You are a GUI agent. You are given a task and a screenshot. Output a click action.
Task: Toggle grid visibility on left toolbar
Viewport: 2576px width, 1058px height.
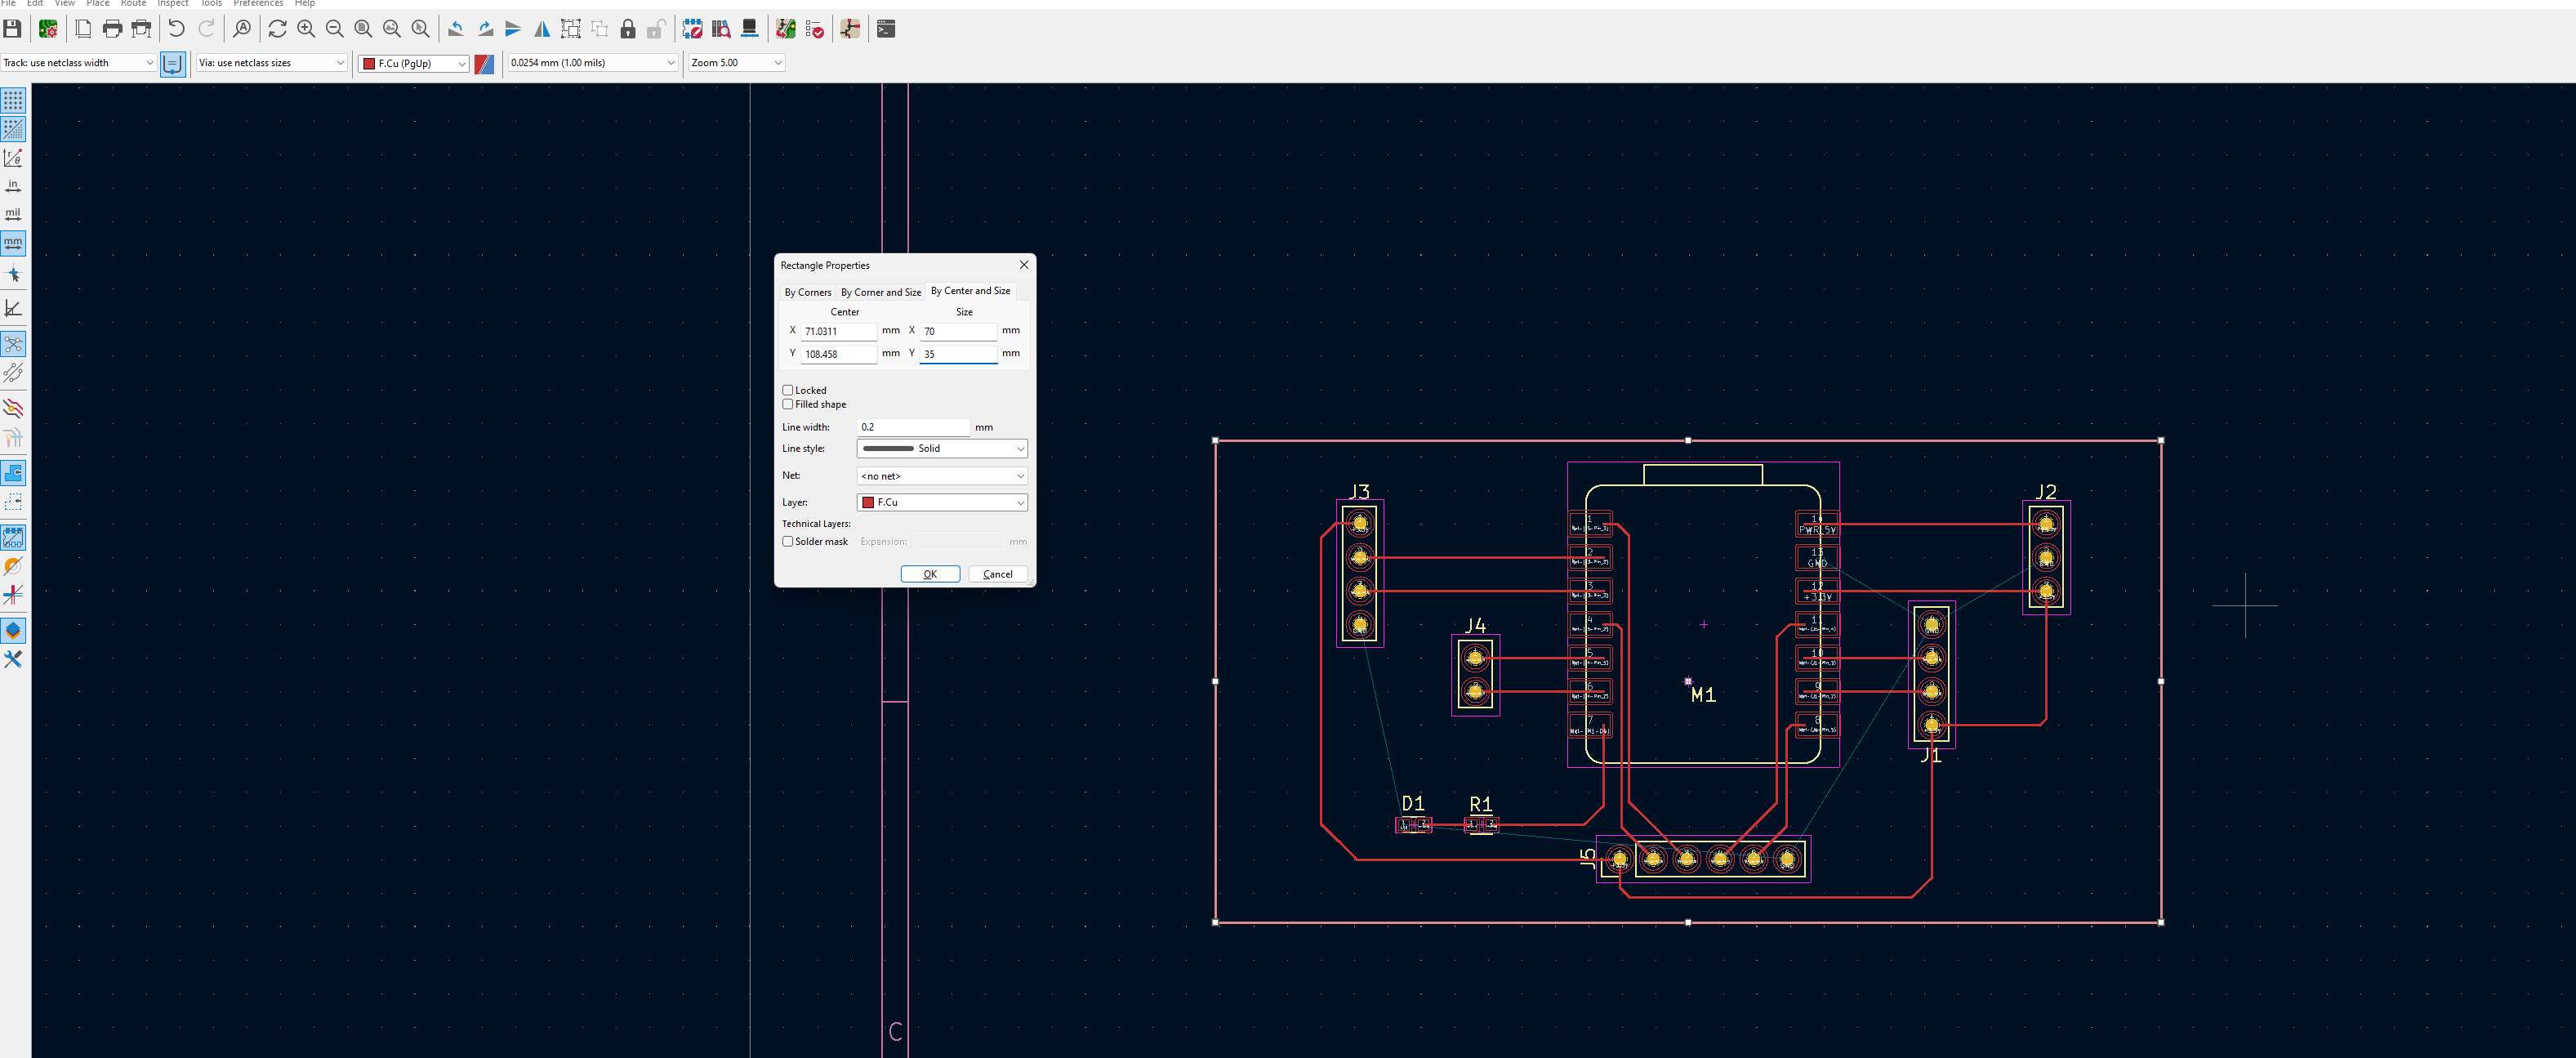(x=13, y=100)
